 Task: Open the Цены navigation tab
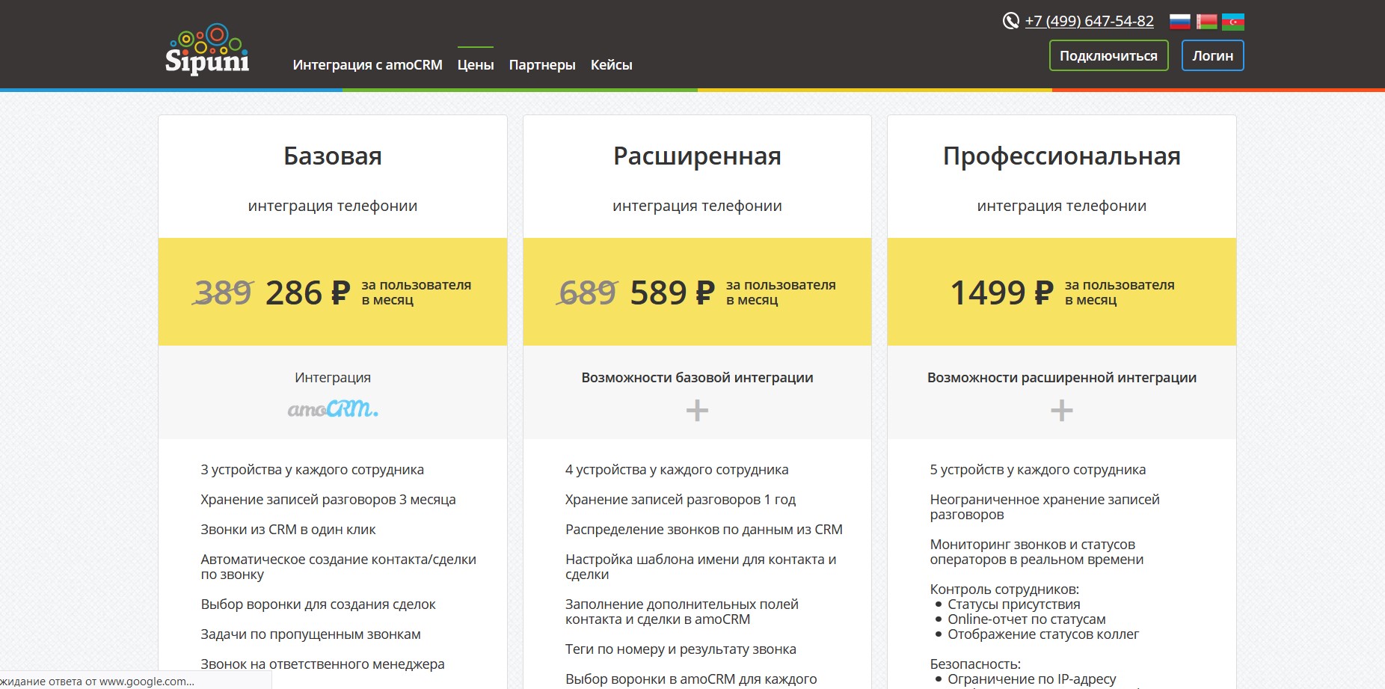point(476,65)
